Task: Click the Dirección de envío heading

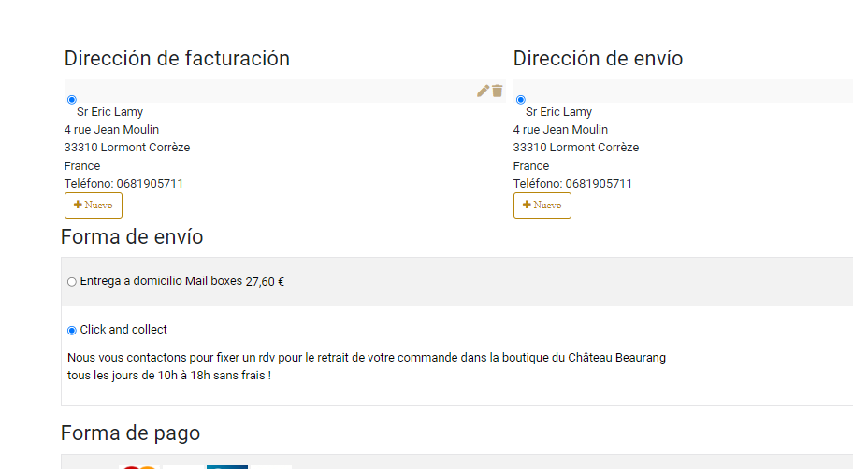Action: point(598,59)
